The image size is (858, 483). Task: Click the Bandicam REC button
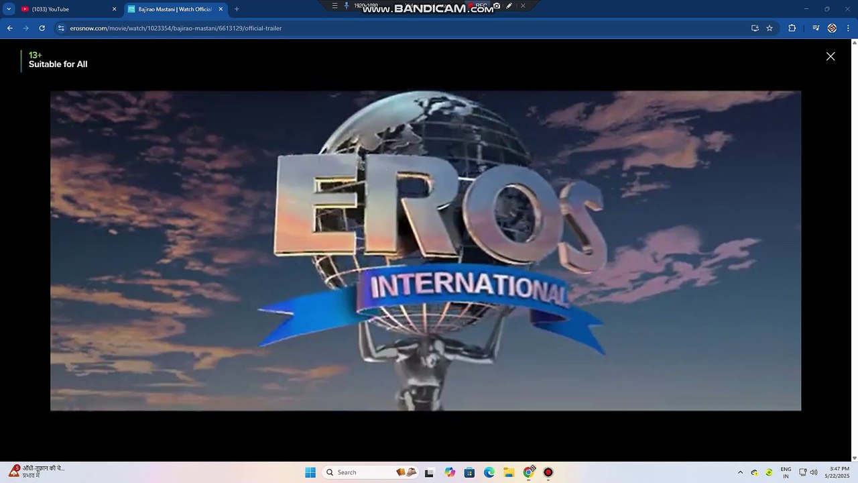click(479, 5)
